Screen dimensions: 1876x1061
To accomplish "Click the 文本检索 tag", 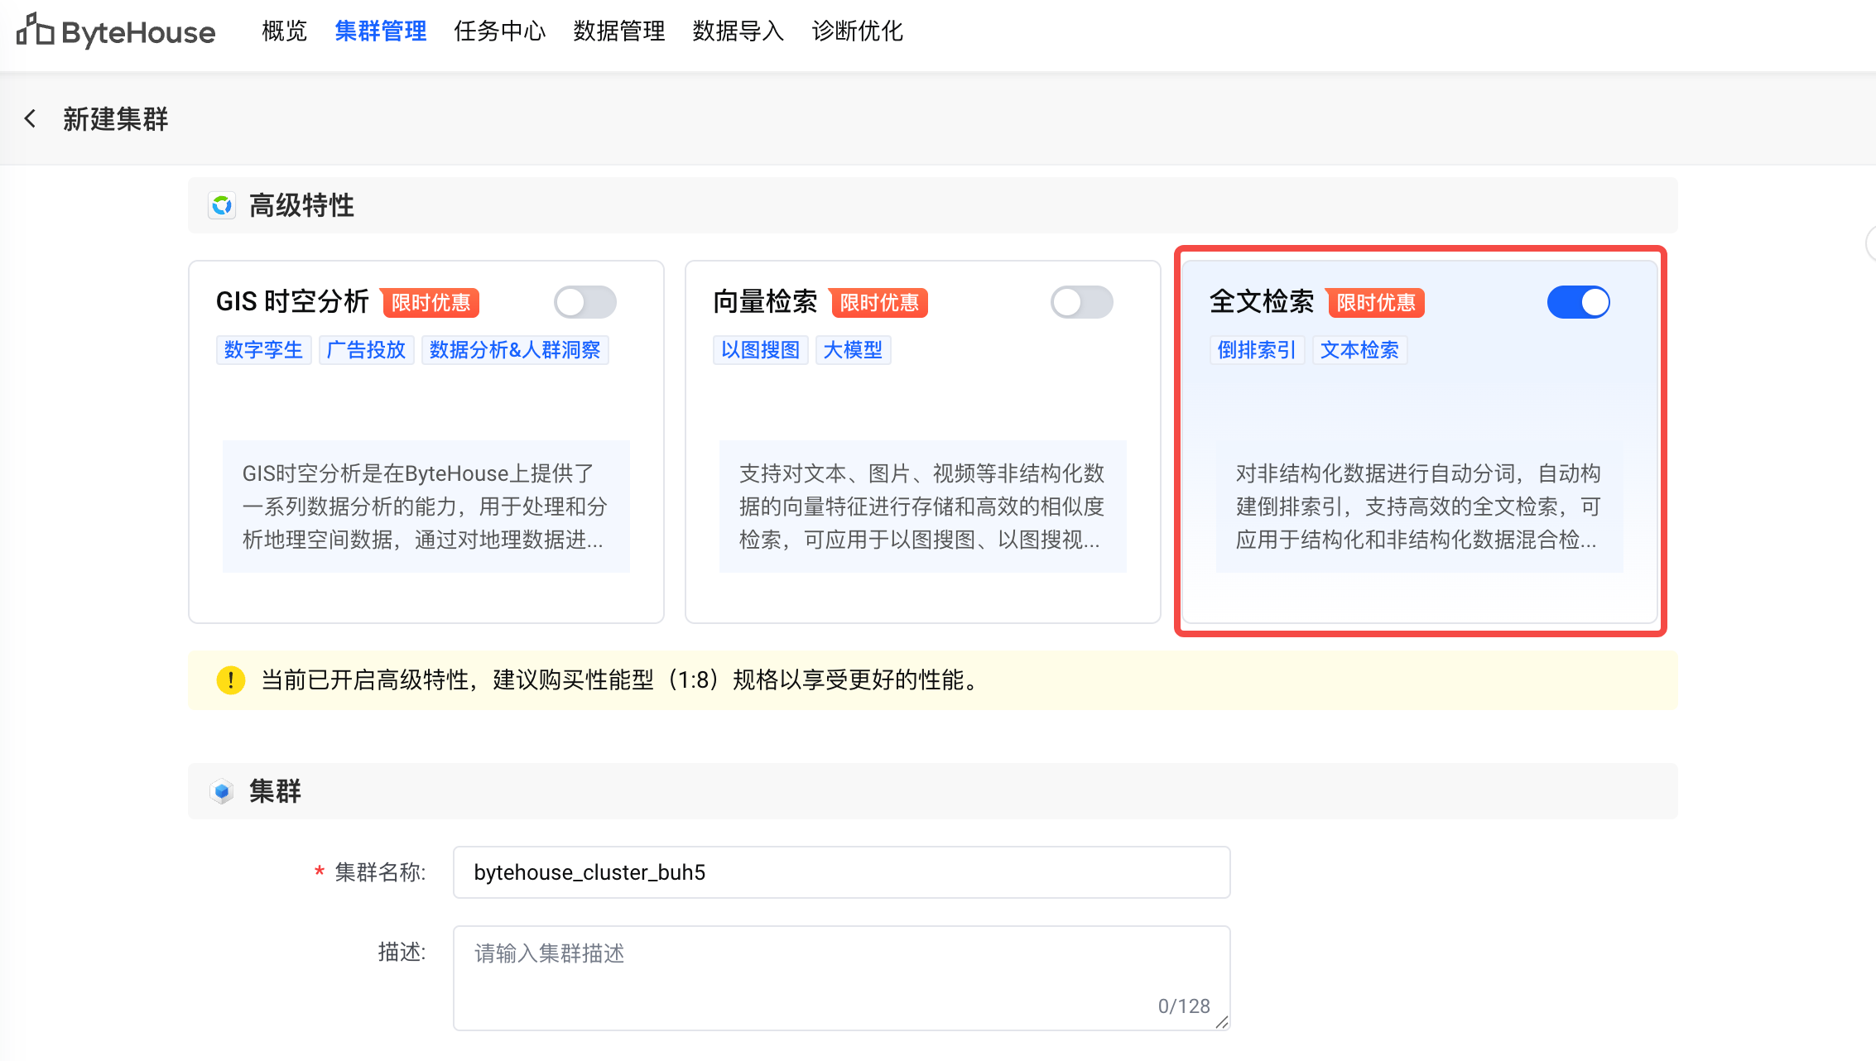I will coord(1359,350).
